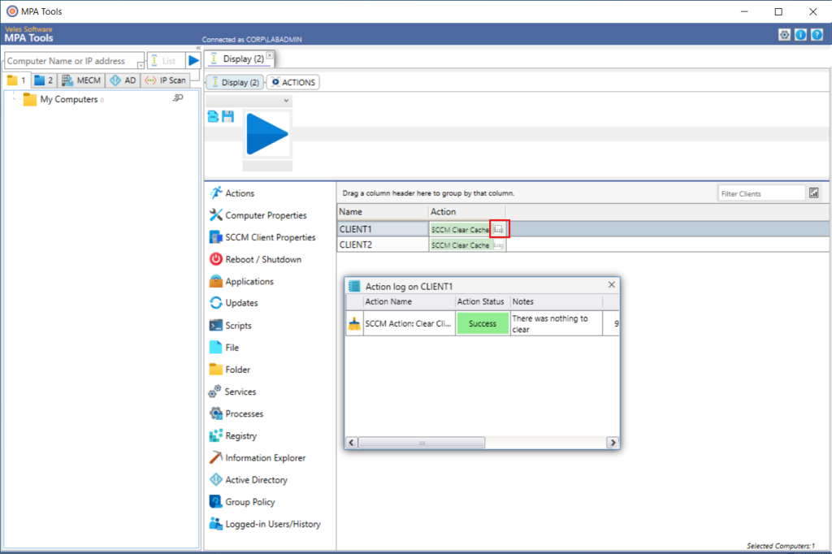The height and width of the screenshot is (554, 832).
Task: Click the save floppy disk icon
Action: click(228, 116)
